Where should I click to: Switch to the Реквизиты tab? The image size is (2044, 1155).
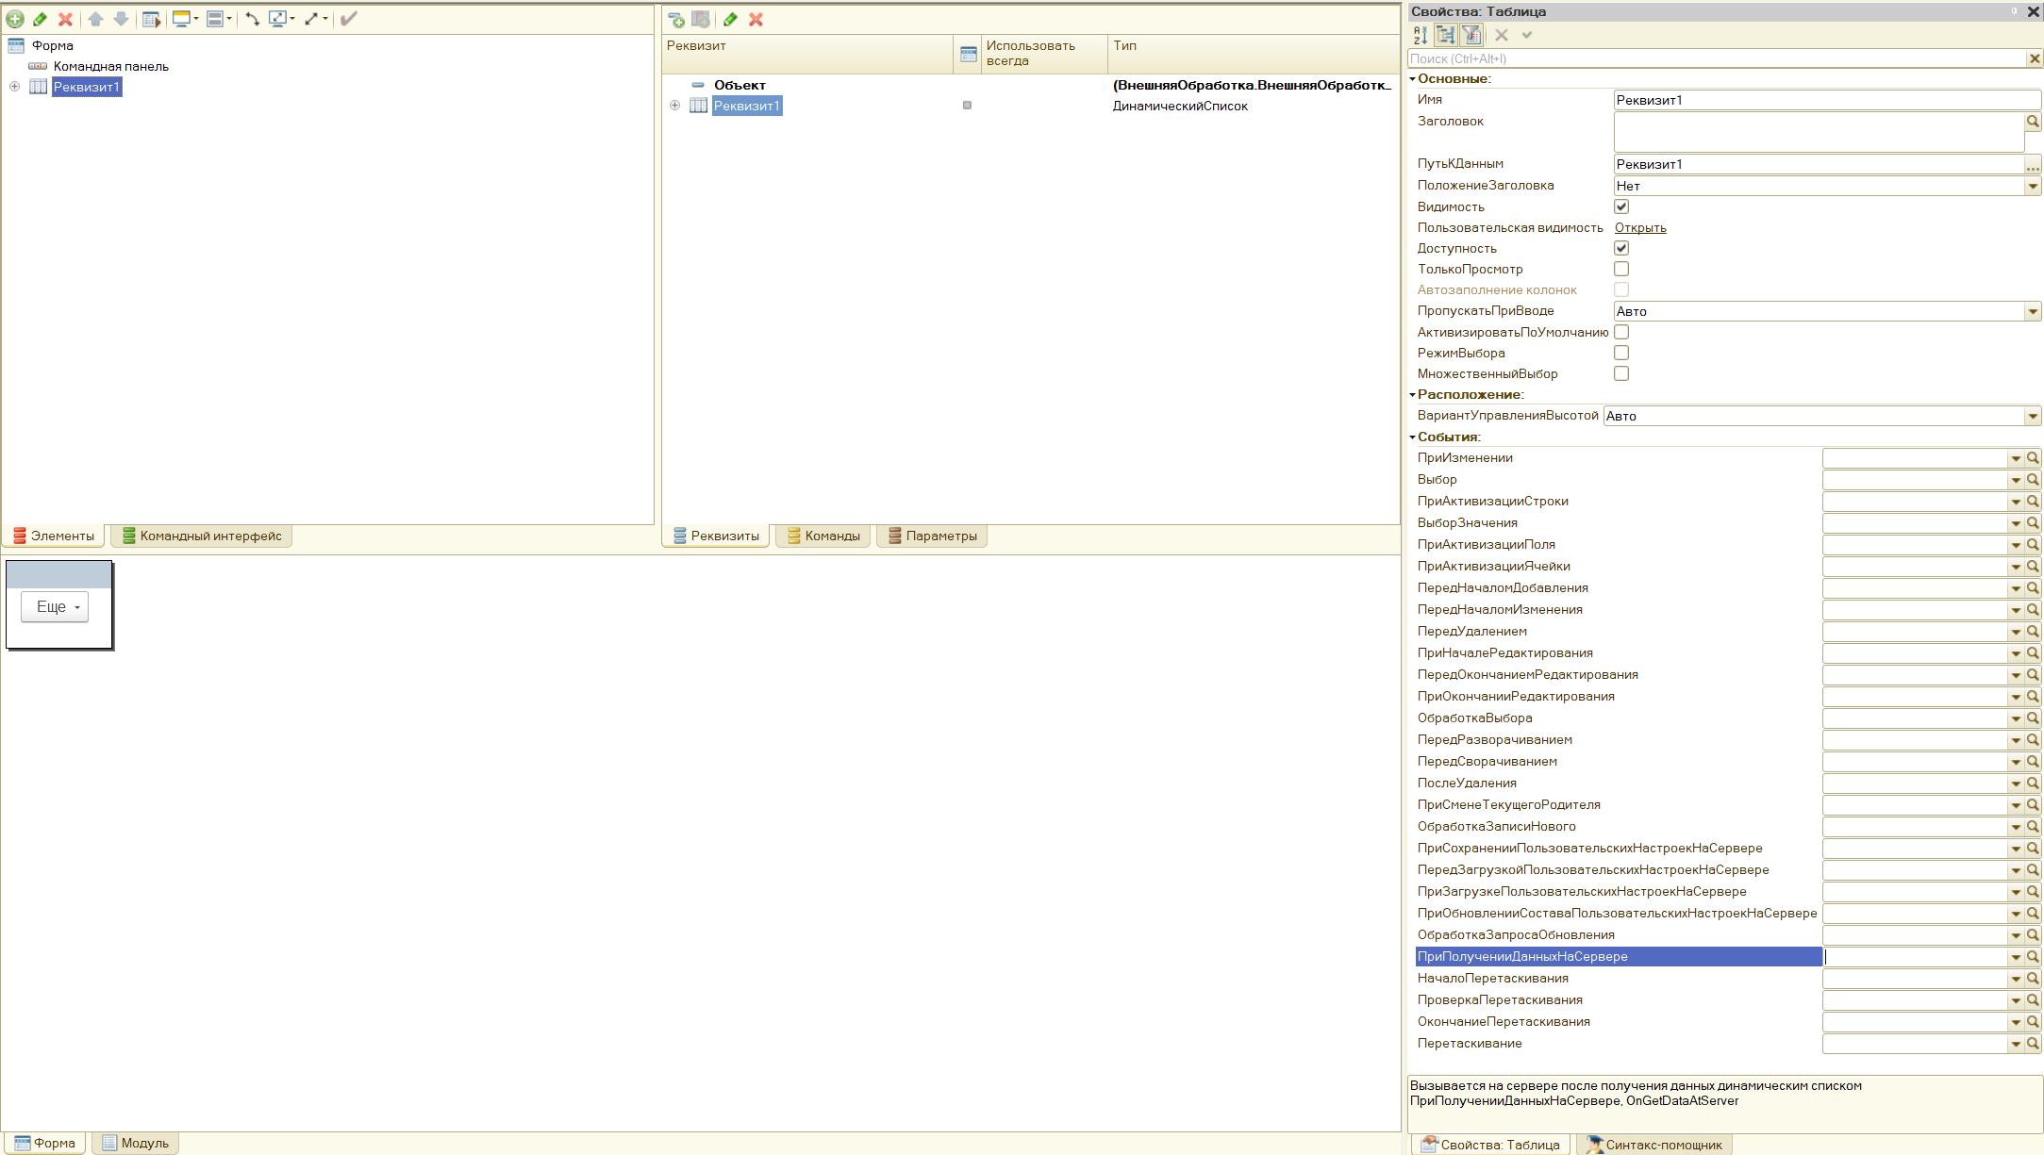coord(716,536)
